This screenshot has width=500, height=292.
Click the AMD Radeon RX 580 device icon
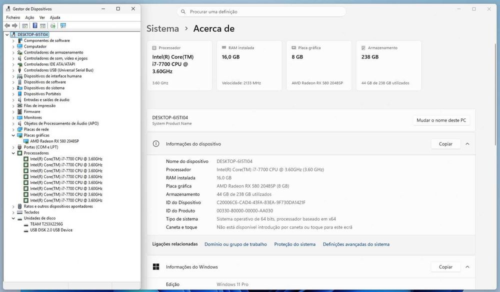click(x=26, y=141)
